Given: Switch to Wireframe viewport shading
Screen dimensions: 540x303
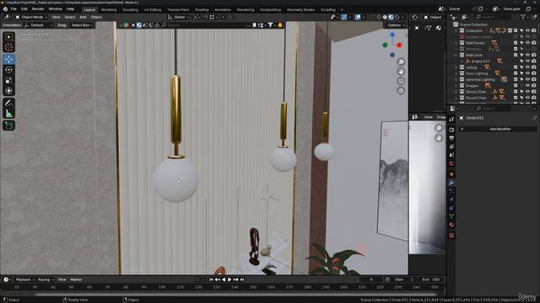Looking at the screenshot, I should tap(379, 17).
